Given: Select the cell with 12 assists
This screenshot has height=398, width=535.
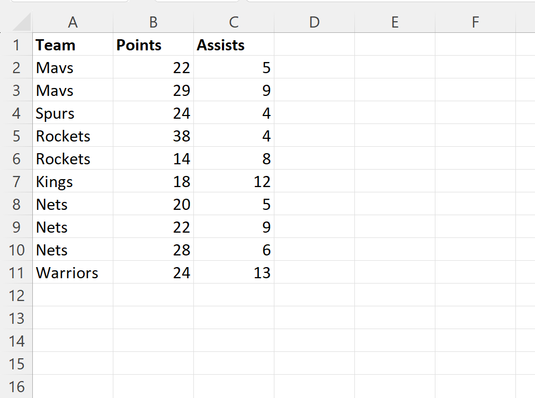Looking at the screenshot, I should coord(234,181).
